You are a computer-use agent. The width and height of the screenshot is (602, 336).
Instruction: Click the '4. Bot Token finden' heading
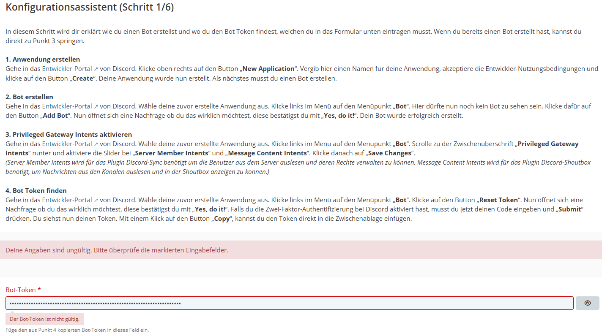click(36, 191)
